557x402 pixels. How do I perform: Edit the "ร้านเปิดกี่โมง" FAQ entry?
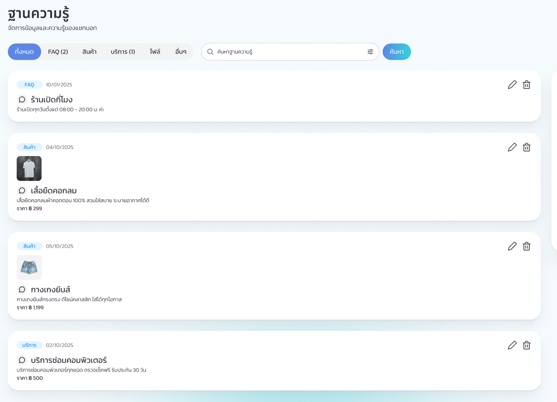[x=512, y=85]
